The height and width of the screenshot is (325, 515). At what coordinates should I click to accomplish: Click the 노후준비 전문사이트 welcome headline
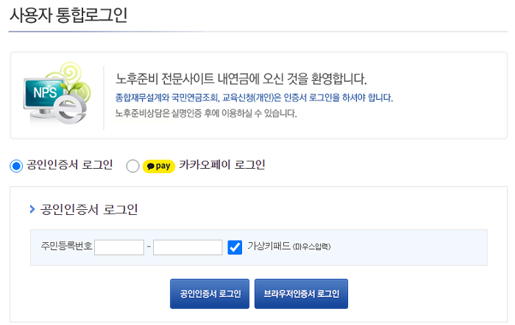point(241,78)
